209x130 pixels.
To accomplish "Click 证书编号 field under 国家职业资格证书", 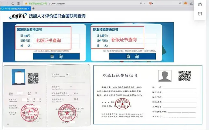I will [x=56, y=36].
